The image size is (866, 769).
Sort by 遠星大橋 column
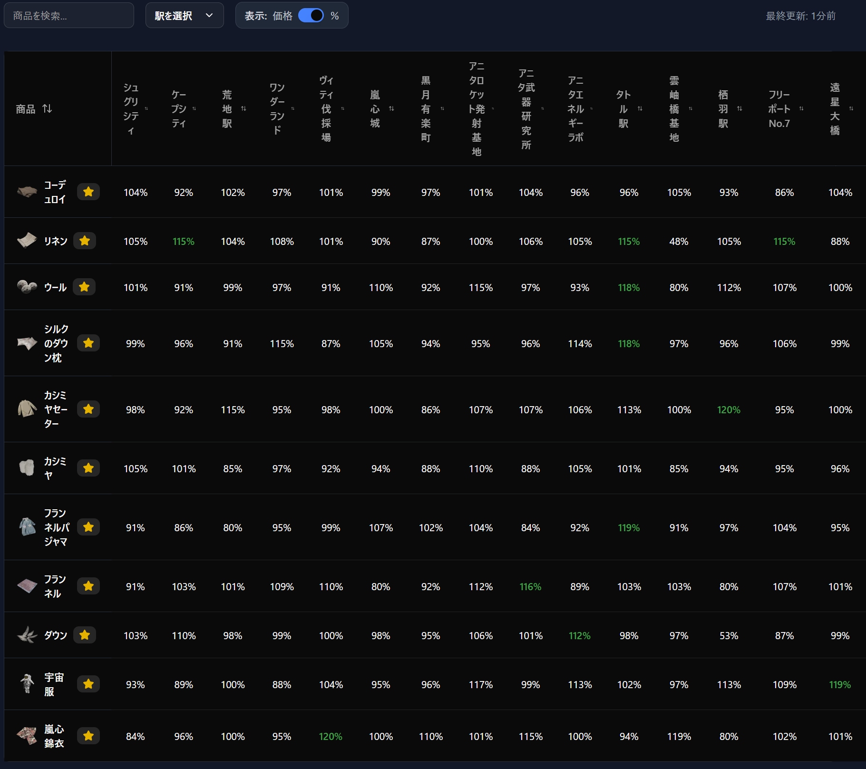tap(851, 109)
